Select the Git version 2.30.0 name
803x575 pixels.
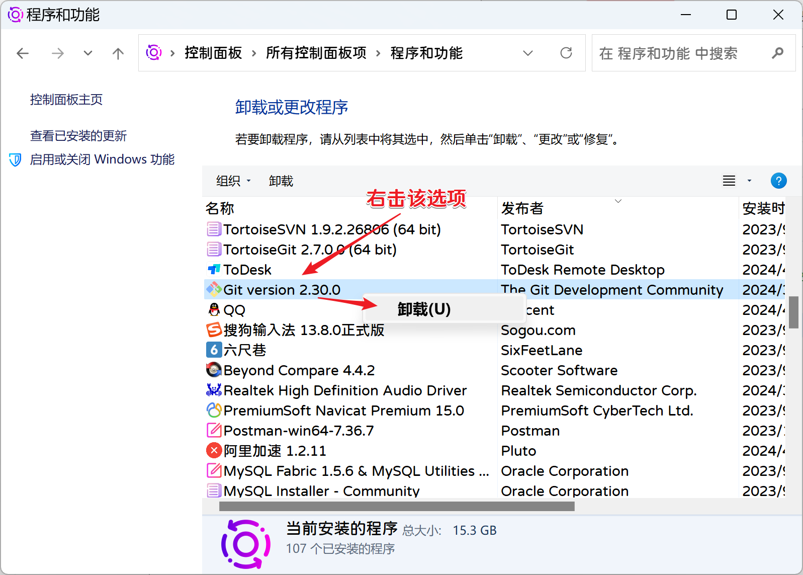pos(282,290)
